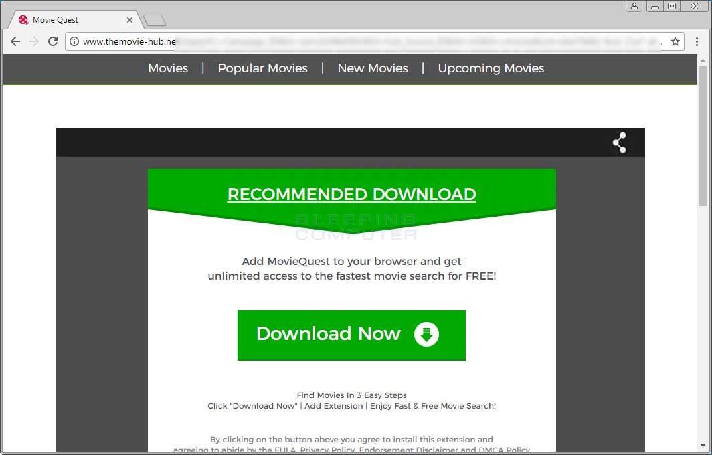This screenshot has height=455, width=712.
Task: Bookmark this page with the star icon
Action: (675, 41)
